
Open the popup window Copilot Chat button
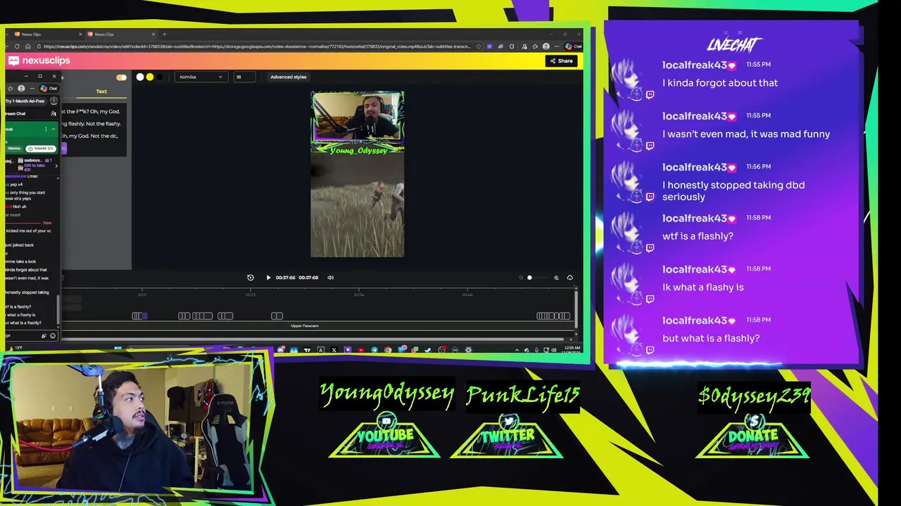tap(49, 89)
